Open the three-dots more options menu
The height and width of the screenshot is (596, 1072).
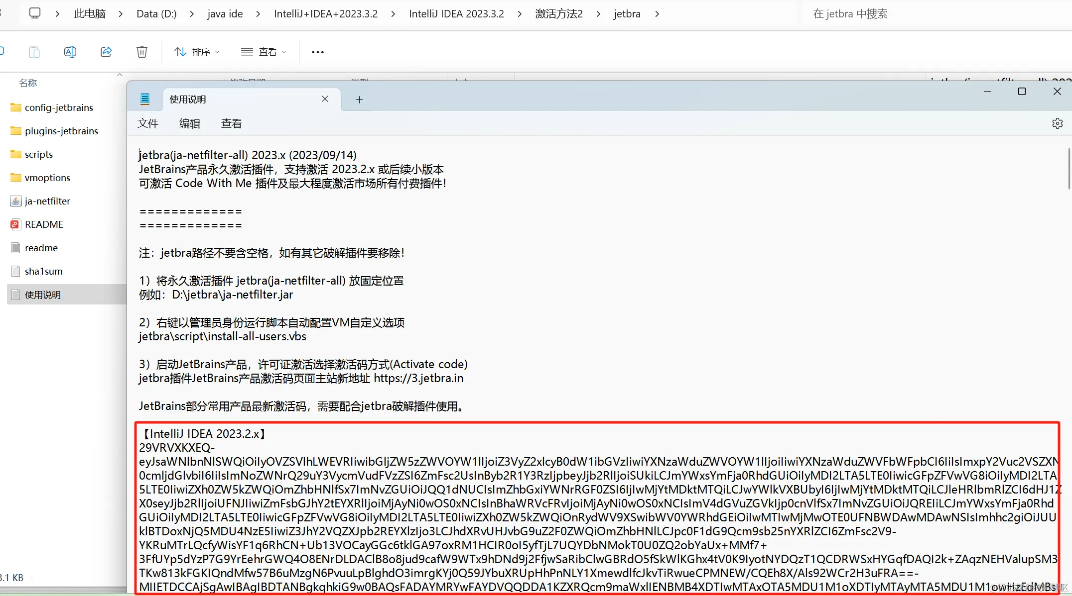click(317, 52)
